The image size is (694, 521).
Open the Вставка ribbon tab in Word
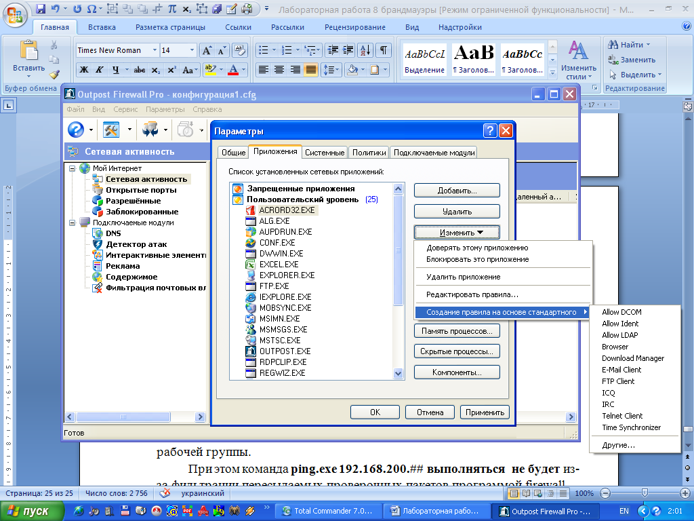102,27
